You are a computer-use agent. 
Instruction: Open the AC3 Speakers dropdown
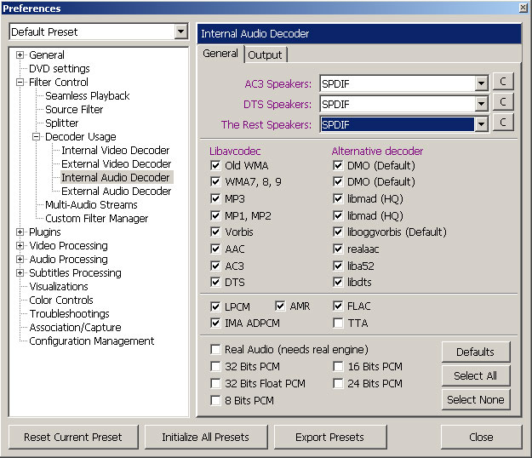point(481,83)
